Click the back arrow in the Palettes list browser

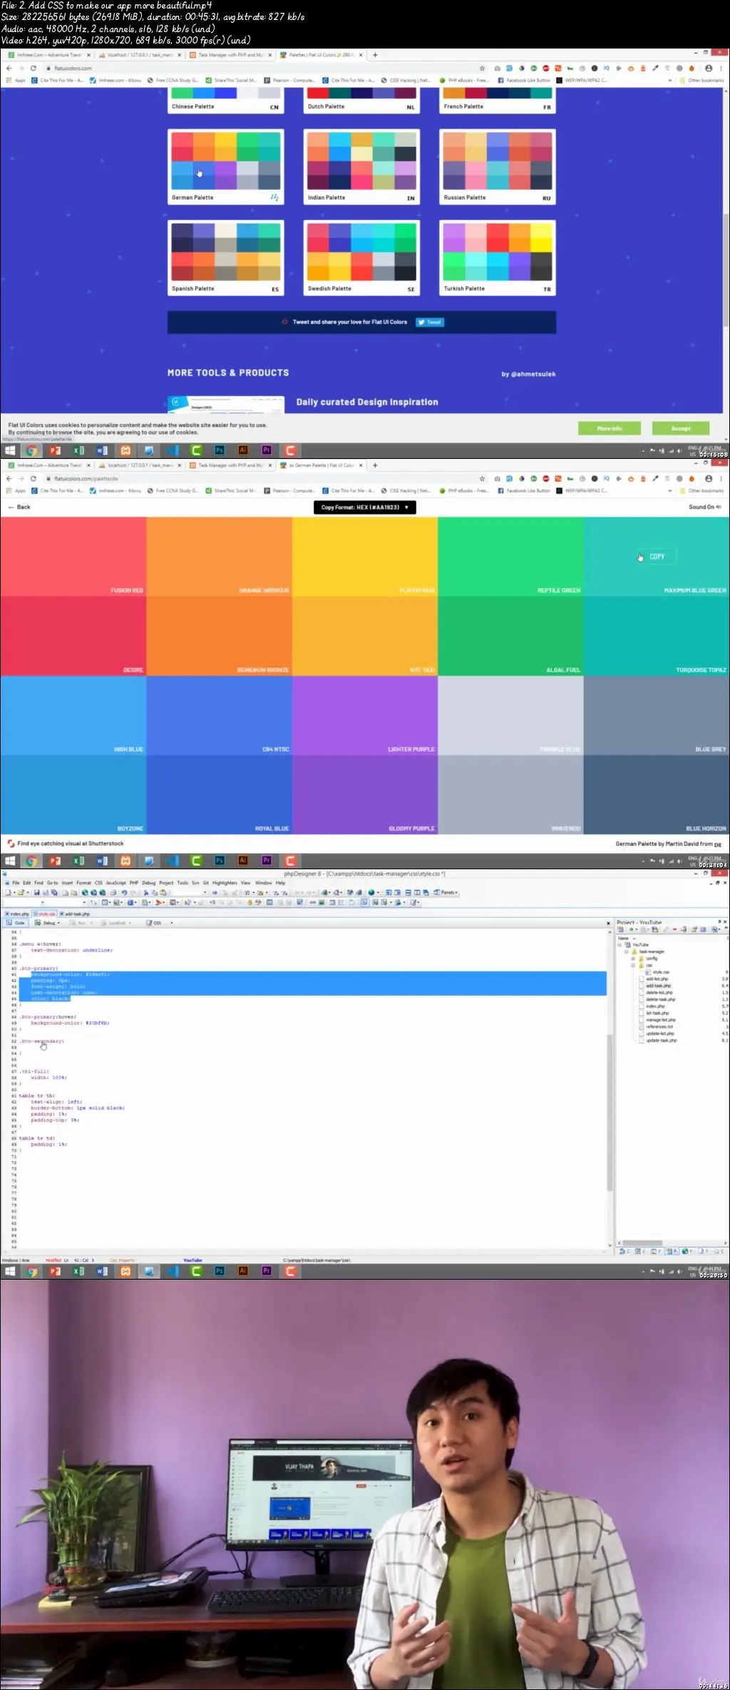click(9, 69)
